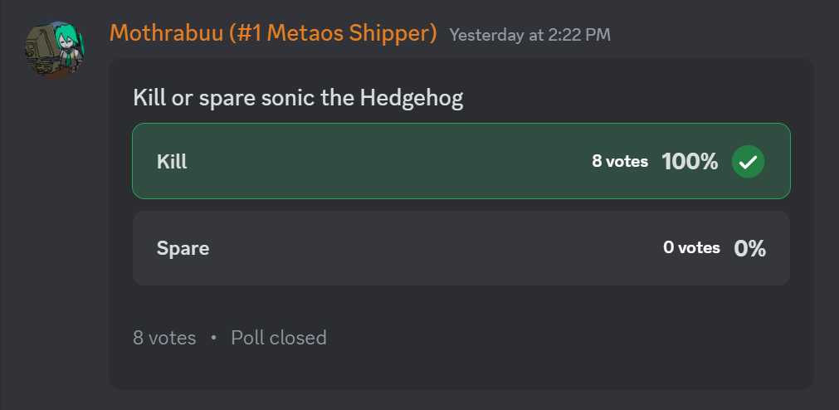The width and height of the screenshot is (839, 410).
Task: Click the "Yesterday at 2:22 PM" timestamp
Action: click(x=529, y=35)
